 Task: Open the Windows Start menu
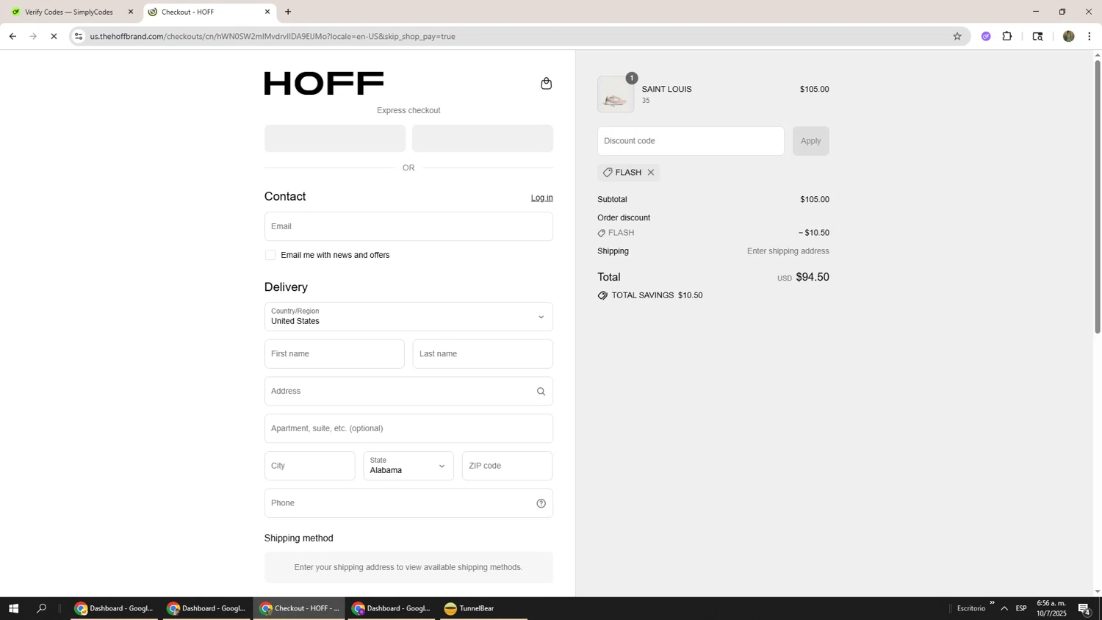pos(13,608)
